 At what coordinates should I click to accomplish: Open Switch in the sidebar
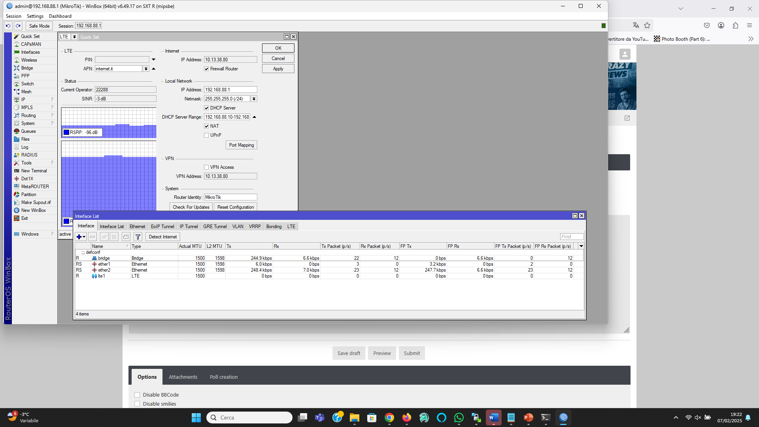coord(27,84)
